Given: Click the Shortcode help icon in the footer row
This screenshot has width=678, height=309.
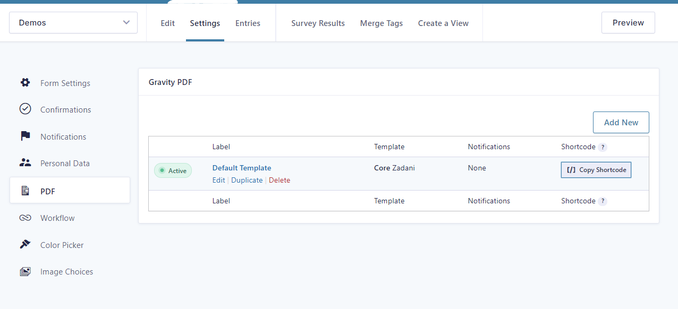Looking at the screenshot, I should [603, 201].
